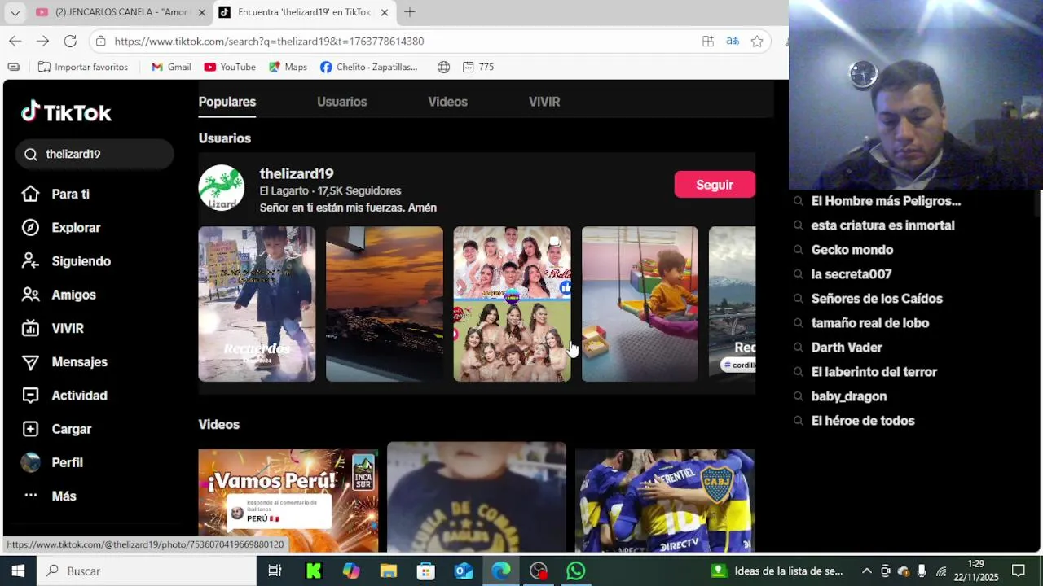
Task: Select suggestion El héroe de todos
Action: tap(863, 421)
